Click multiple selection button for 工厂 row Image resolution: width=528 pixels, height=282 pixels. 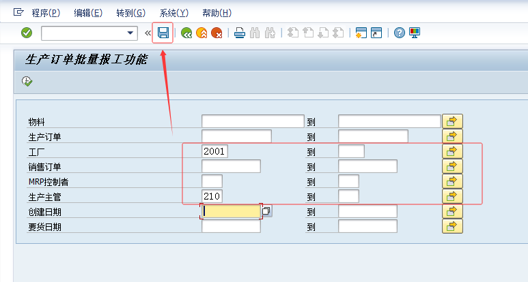click(x=452, y=151)
